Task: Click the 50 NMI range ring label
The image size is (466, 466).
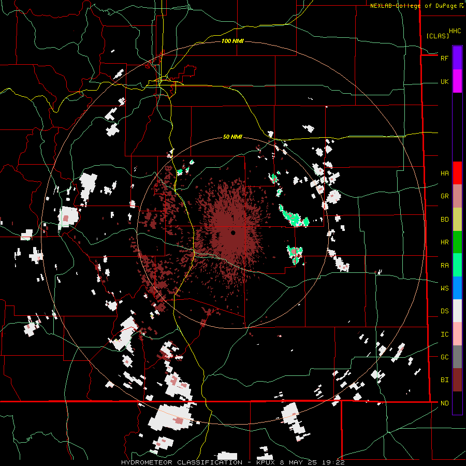Action: [x=232, y=137]
